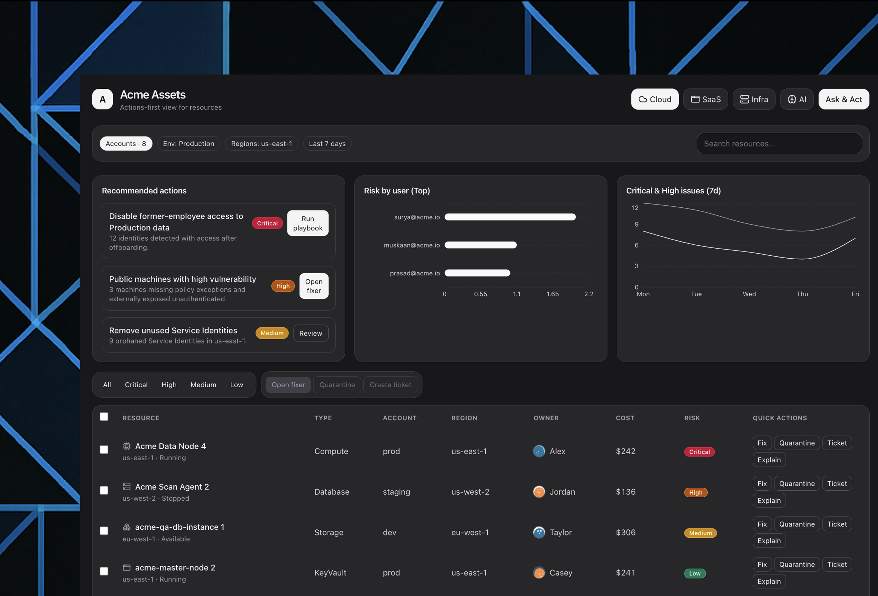878x596 pixels.
Task: Focus the Search resources field
Action: pyautogui.click(x=779, y=144)
